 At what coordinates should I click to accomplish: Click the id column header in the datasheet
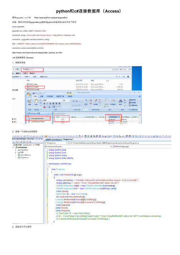(60, 117)
